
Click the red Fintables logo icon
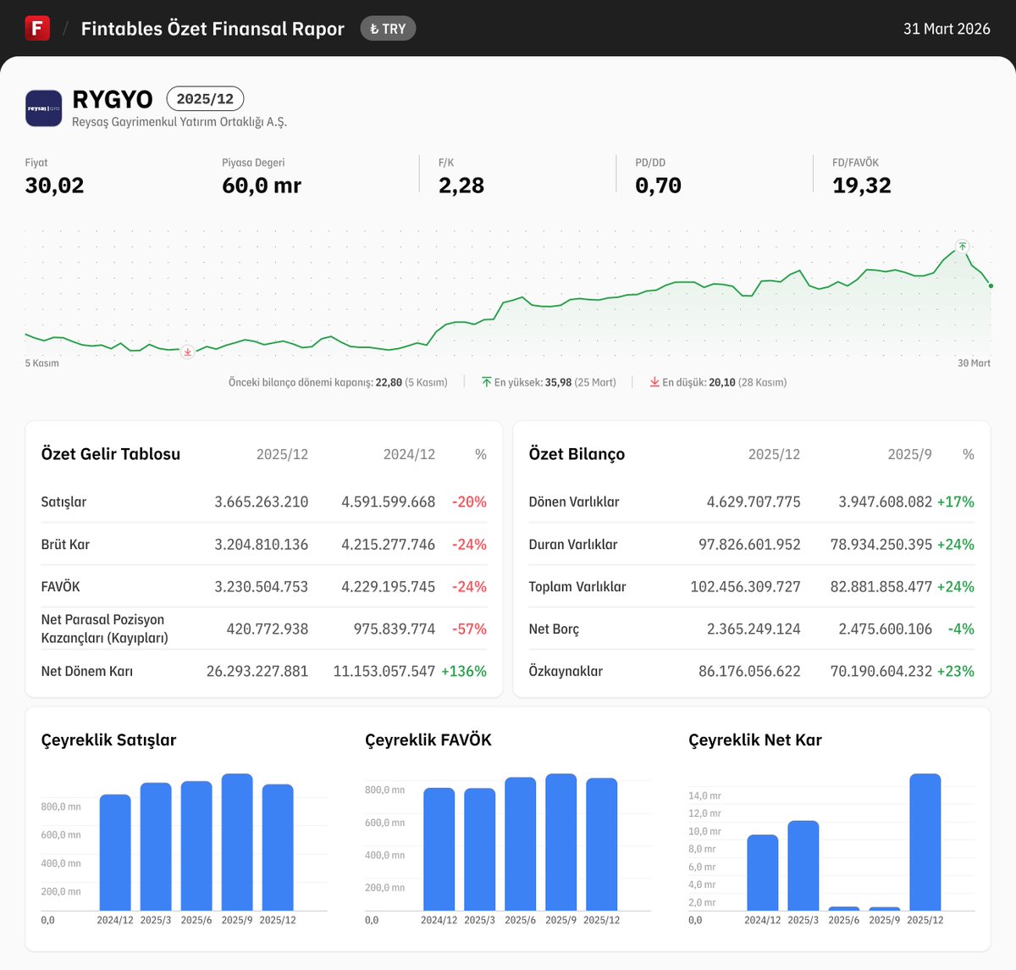[37, 28]
